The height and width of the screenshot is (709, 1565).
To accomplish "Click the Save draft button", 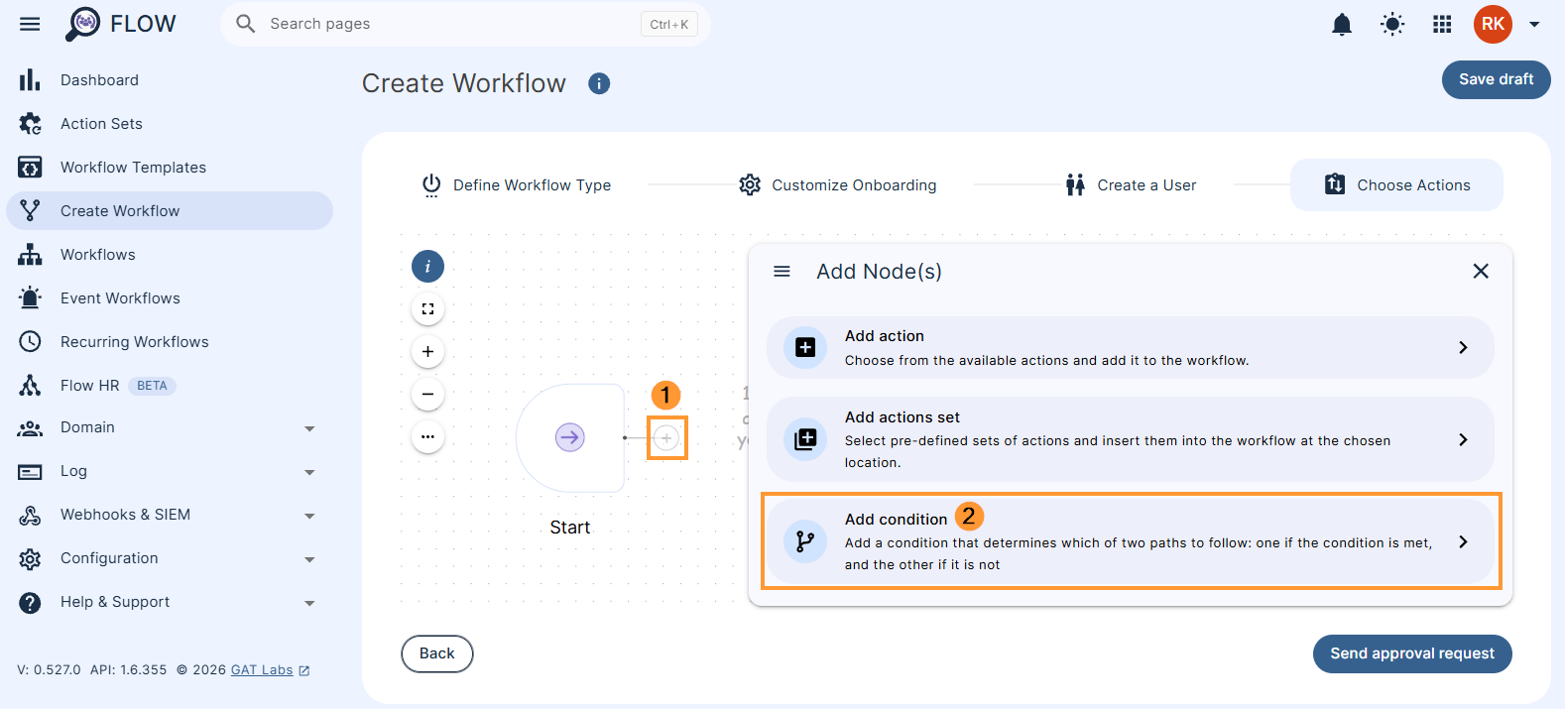I will [1496, 79].
